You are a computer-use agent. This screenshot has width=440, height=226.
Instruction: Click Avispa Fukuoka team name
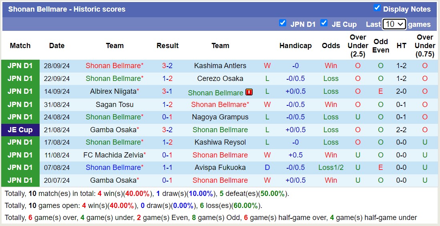[220, 167]
